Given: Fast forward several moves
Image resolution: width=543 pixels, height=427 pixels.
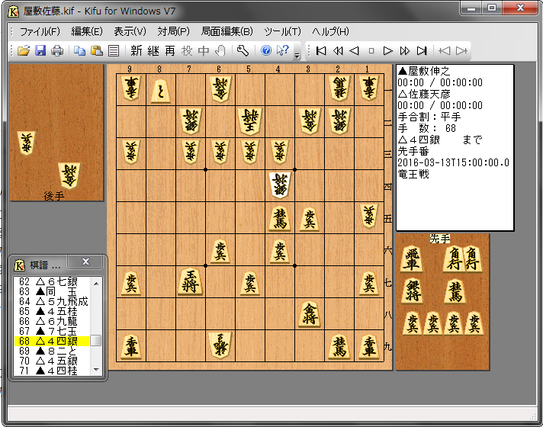Looking at the screenshot, I should pos(405,51).
